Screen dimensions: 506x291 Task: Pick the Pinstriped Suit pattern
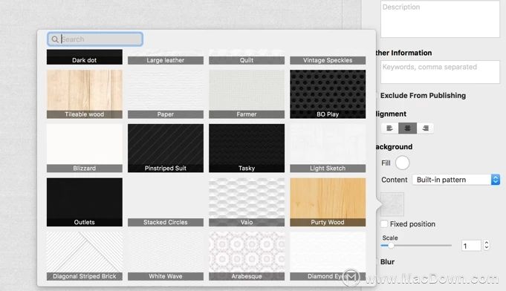click(x=166, y=148)
